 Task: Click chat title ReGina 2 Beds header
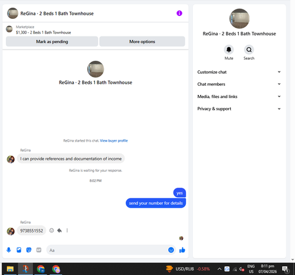click(57, 14)
